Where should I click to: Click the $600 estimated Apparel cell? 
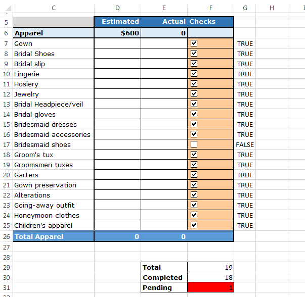[117, 33]
